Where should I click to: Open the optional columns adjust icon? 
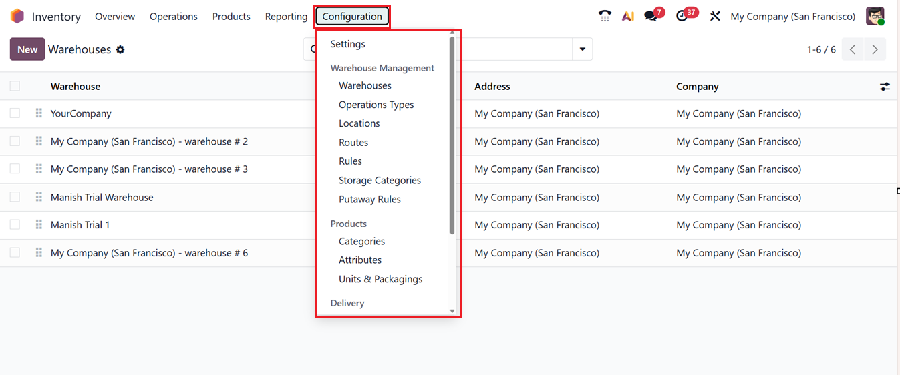pyautogui.click(x=885, y=87)
